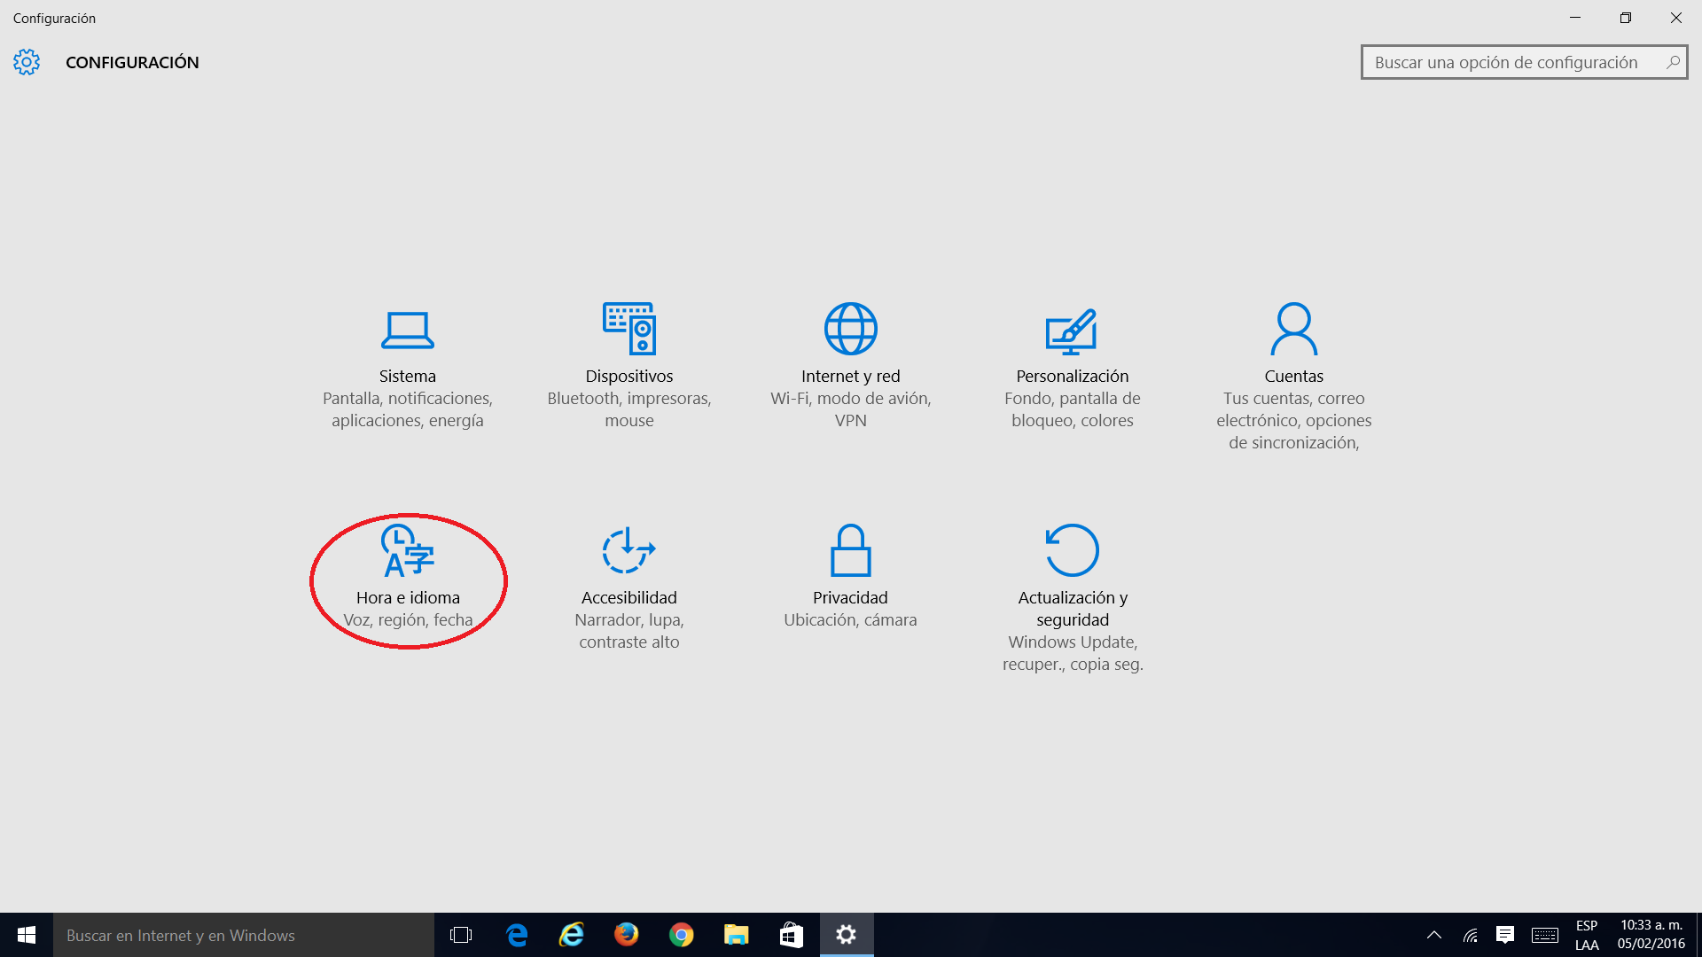This screenshot has width=1702, height=957.
Task: Open Actualización y seguridad icon
Action: click(1072, 550)
